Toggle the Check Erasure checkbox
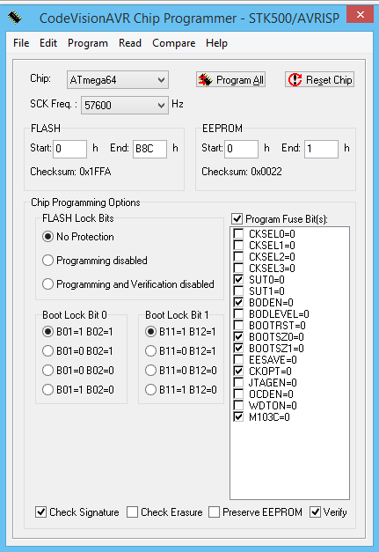 coord(132,512)
